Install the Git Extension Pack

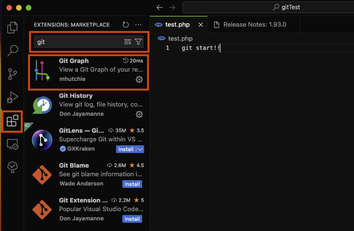coord(132,219)
